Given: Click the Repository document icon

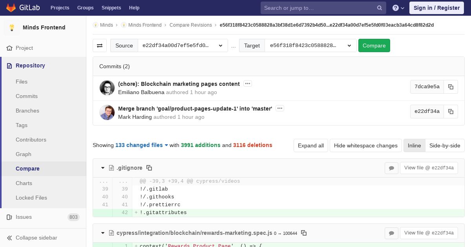Looking at the screenshot, I should pos(9,65).
